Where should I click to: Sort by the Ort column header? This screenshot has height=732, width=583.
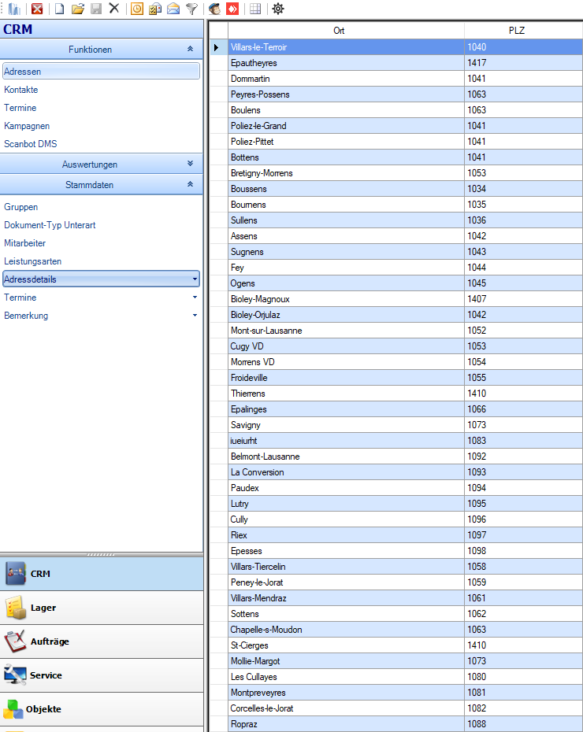[x=346, y=31]
